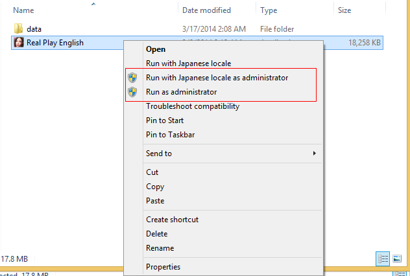Click the 3/17/2014 2:08 AM date cell
Image resolution: width=410 pixels, height=276 pixels.
(x=214, y=29)
